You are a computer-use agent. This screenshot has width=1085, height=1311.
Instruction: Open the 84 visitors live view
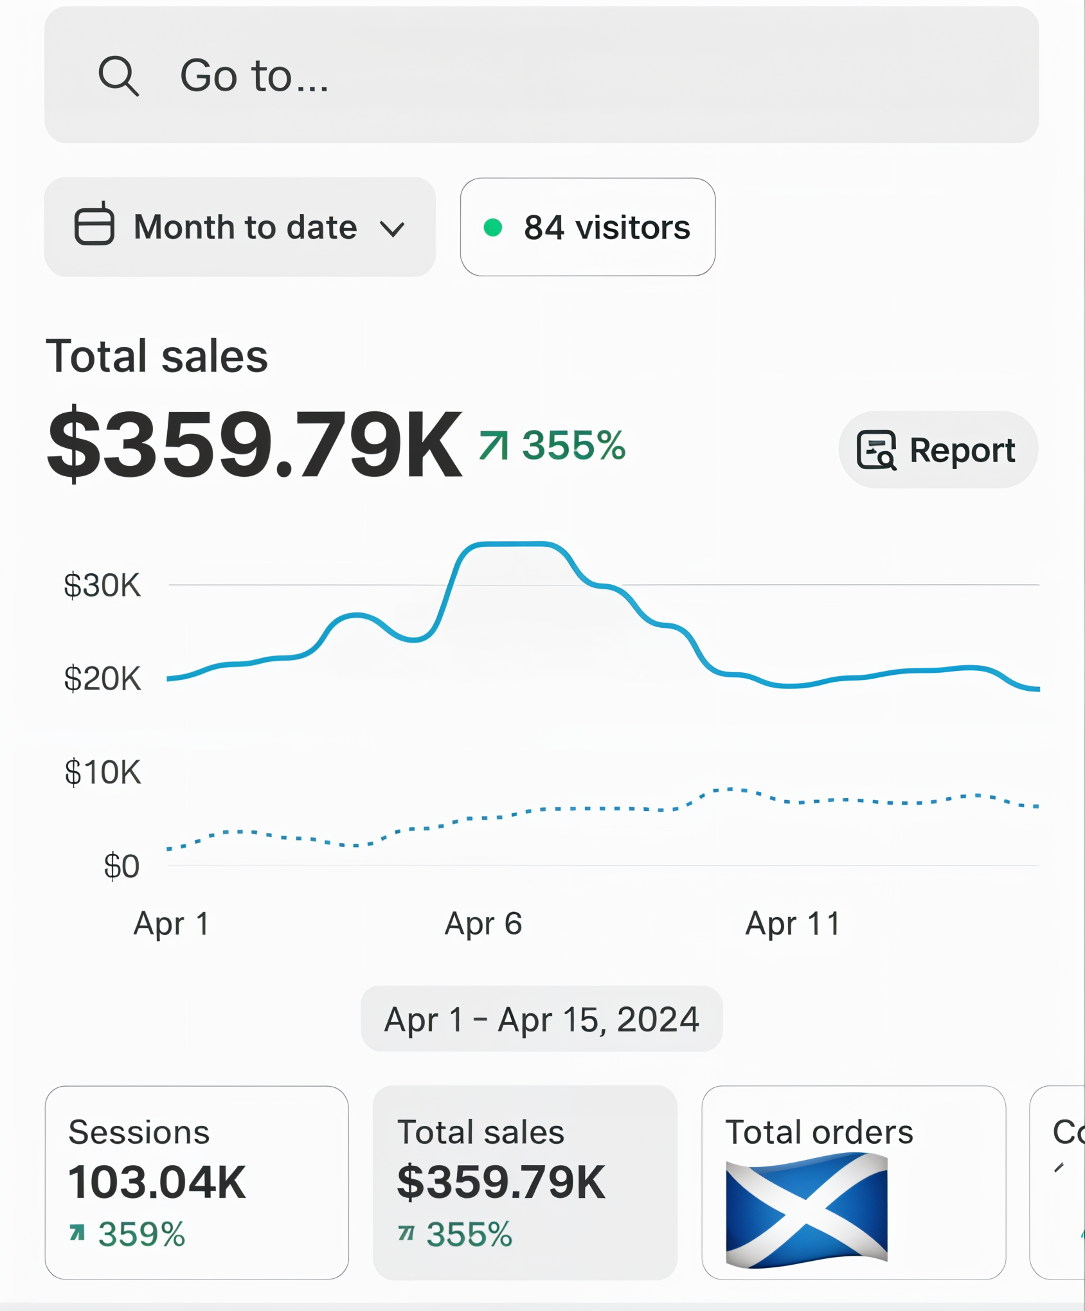(x=587, y=227)
